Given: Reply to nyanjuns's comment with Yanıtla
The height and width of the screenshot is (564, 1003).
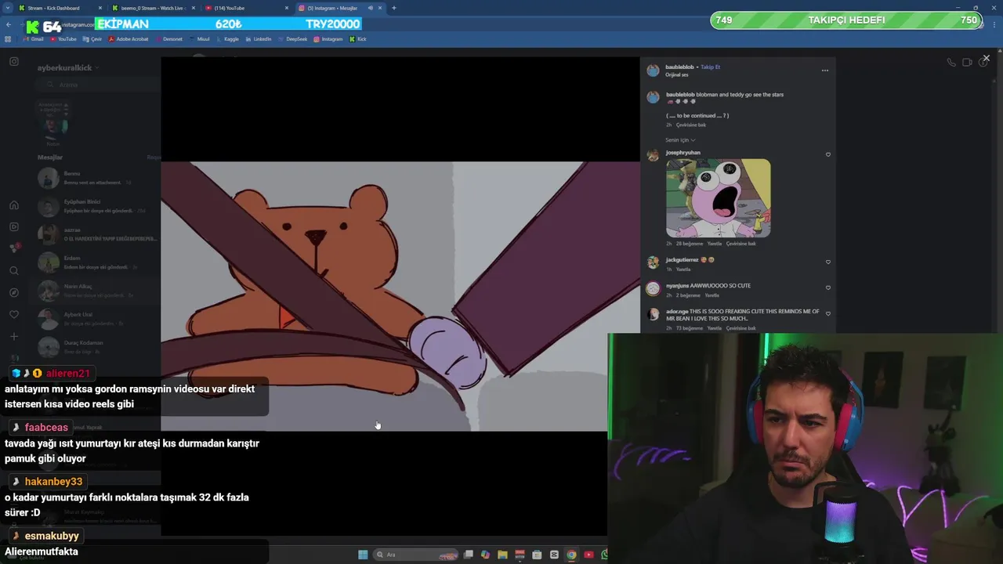Looking at the screenshot, I should [x=712, y=295].
